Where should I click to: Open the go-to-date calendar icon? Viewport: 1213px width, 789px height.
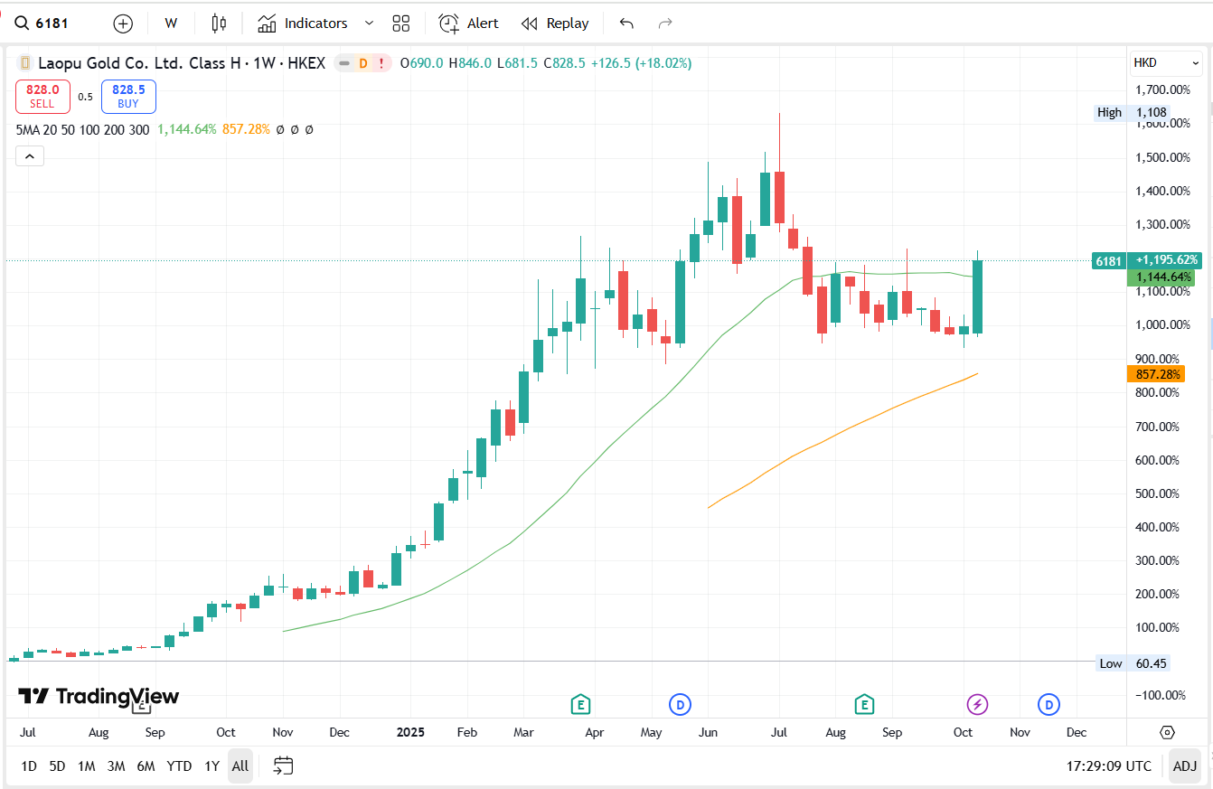[284, 766]
